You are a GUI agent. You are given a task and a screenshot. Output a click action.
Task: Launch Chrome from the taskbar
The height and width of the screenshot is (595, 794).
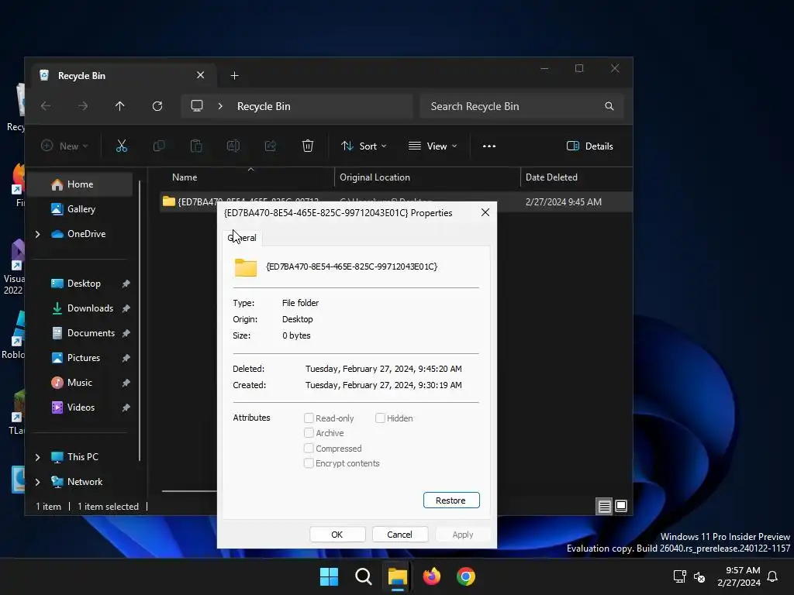[x=466, y=576]
